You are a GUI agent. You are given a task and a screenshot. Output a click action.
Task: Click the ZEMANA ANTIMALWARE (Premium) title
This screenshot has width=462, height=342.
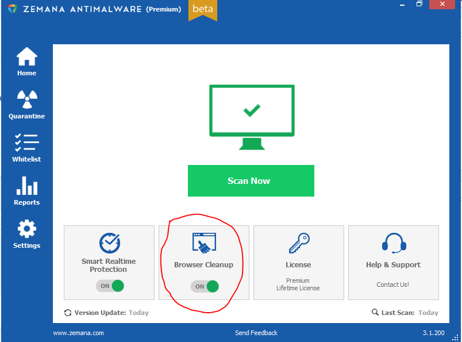click(x=102, y=9)
